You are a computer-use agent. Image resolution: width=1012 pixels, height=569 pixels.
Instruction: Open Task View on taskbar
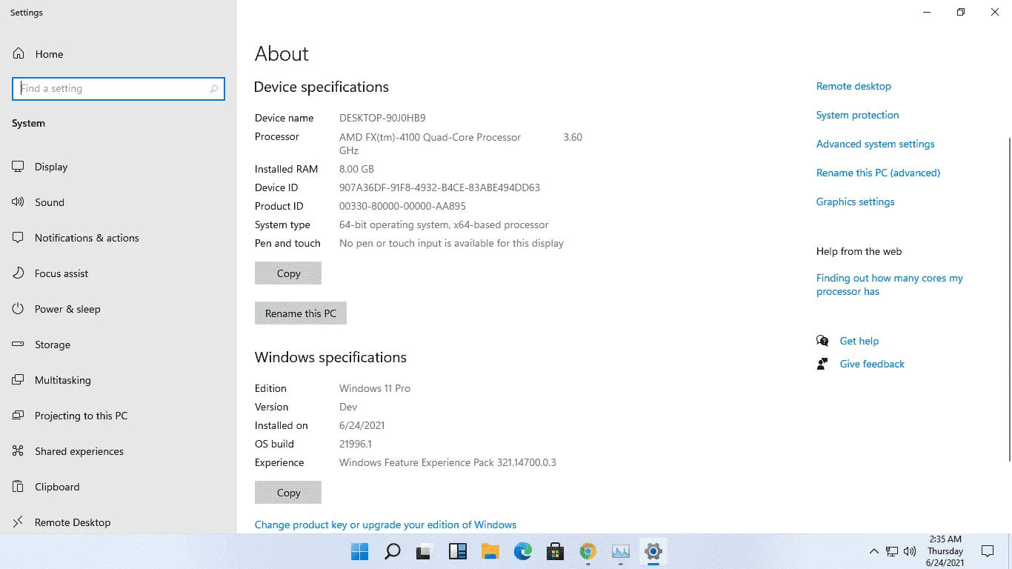pos(425,551)
